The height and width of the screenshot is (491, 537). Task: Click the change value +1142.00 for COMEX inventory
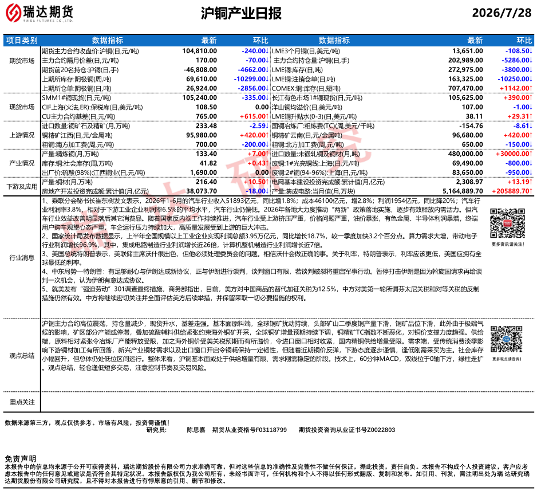[516, 88]
